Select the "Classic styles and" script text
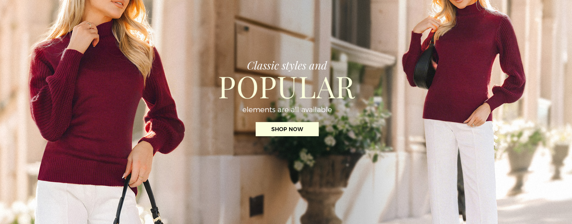572x224 pixels. (287, 66)
